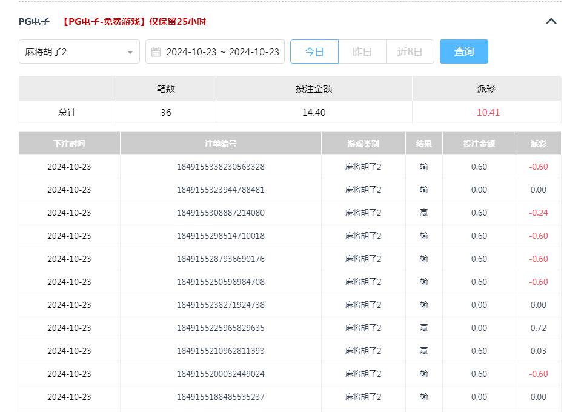
Task: Select the 近8日 date filter
Action: point(410,51)
